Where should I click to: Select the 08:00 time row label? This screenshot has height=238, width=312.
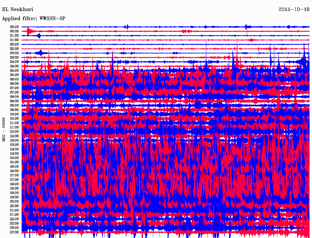[x=14, y=97]
